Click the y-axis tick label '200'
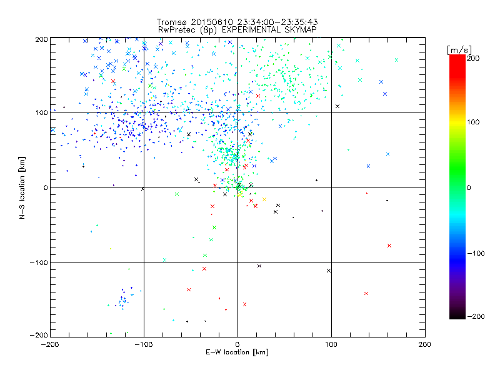The height and width of the screenshot is (375, 500). point(41,39)
